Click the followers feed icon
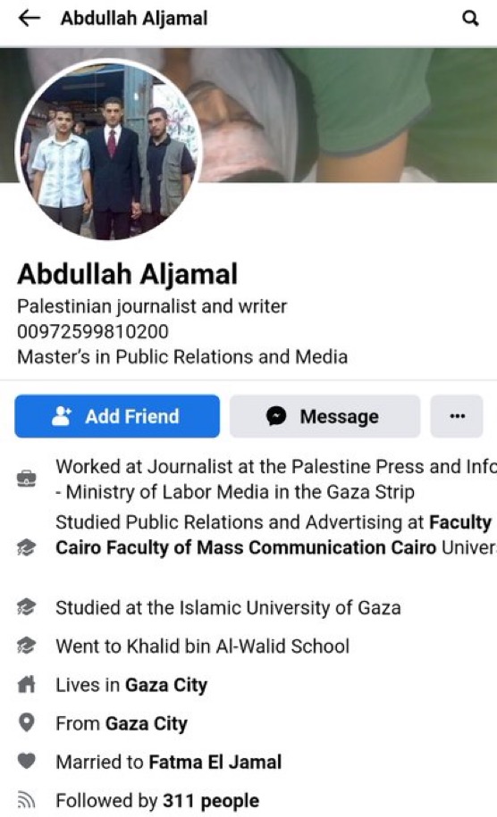497x817 pixels. point(27,800)
